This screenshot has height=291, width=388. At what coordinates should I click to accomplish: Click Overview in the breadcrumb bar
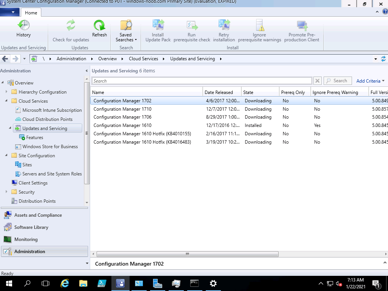[x=107, y=59]
